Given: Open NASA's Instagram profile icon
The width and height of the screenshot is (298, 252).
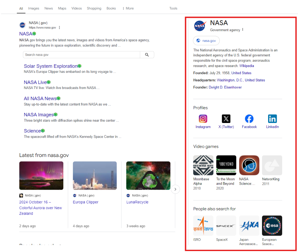Looking at the screenshot, I should (203, 119).
